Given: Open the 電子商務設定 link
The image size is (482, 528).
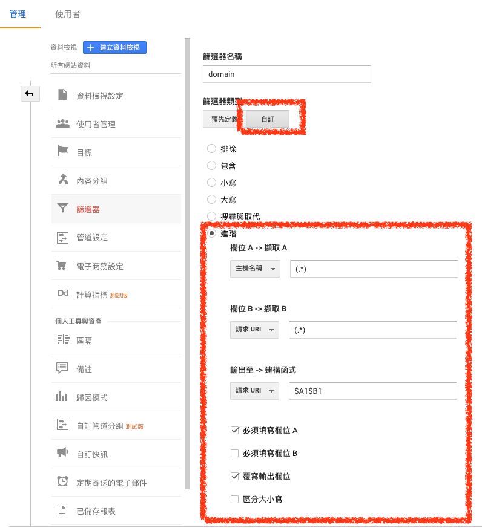Looking at the screenshot, I should tap(116, 266).
